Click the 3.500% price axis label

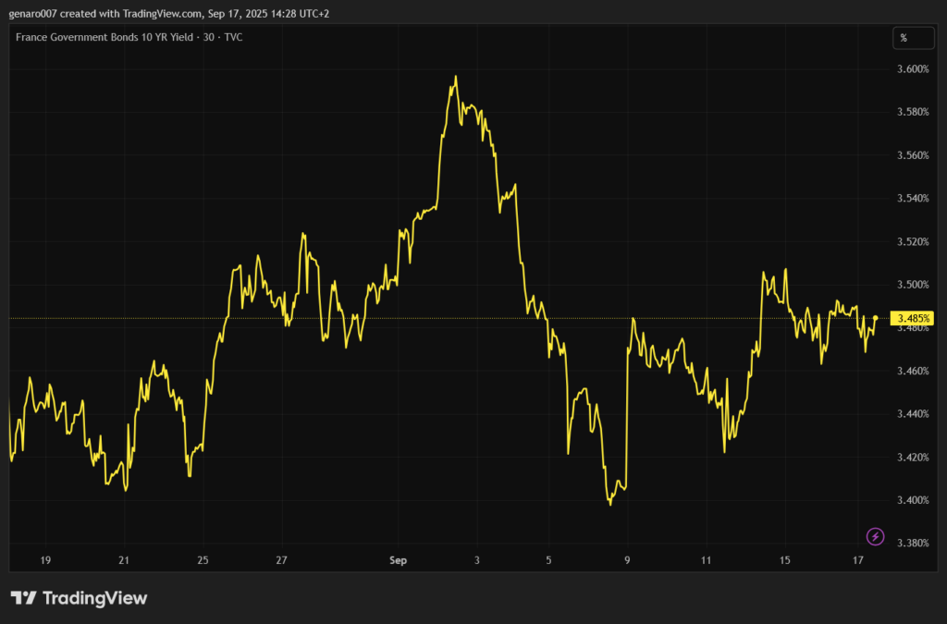click(914, 285)
